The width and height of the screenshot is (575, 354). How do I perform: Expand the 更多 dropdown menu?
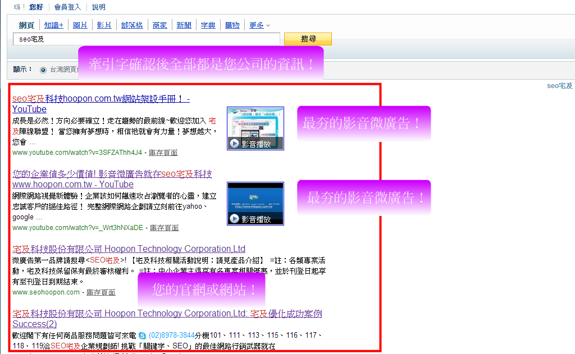pyautogui.click(x=259, y=25)
